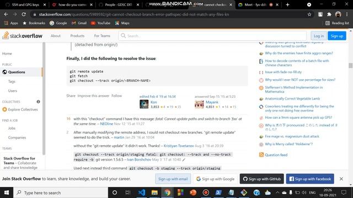Open YouTube bookmark

(100, 23)
